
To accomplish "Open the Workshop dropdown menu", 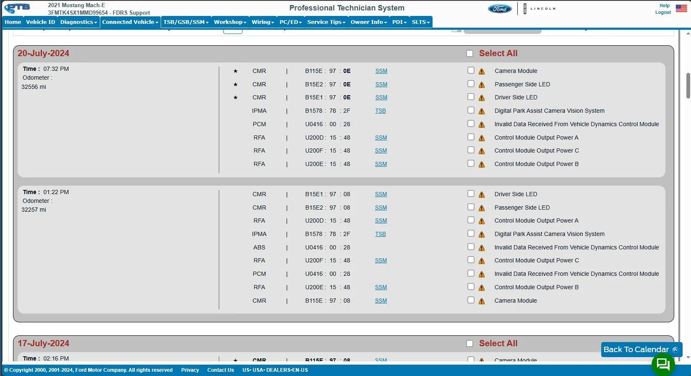I will 230,22.
